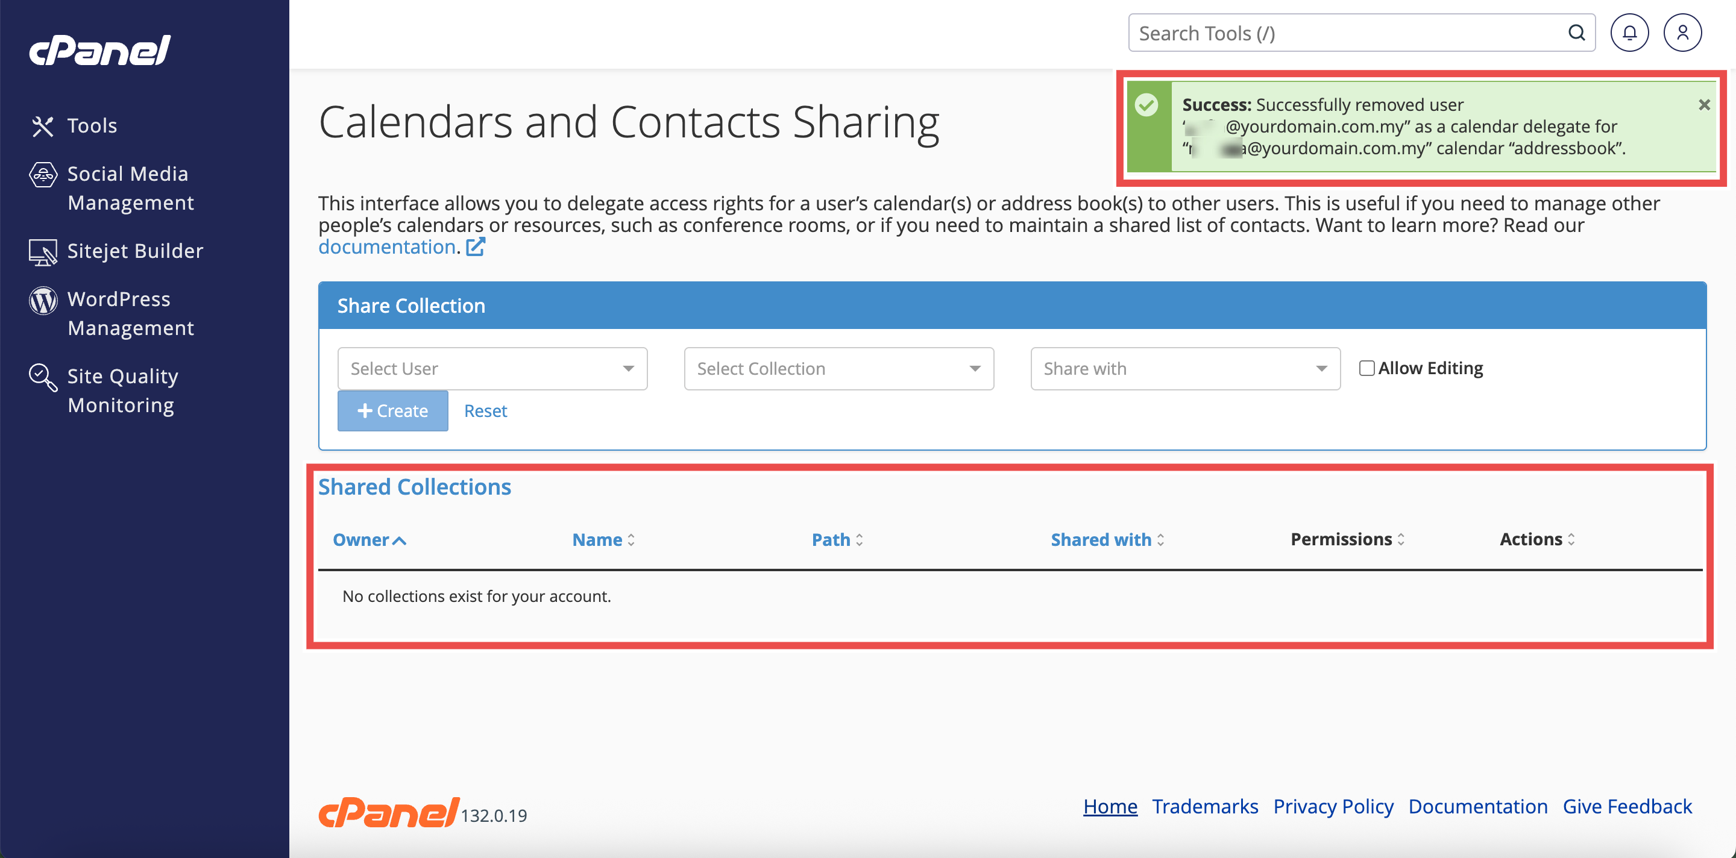Click the WordPress logo icon

[x=43, y=301]
